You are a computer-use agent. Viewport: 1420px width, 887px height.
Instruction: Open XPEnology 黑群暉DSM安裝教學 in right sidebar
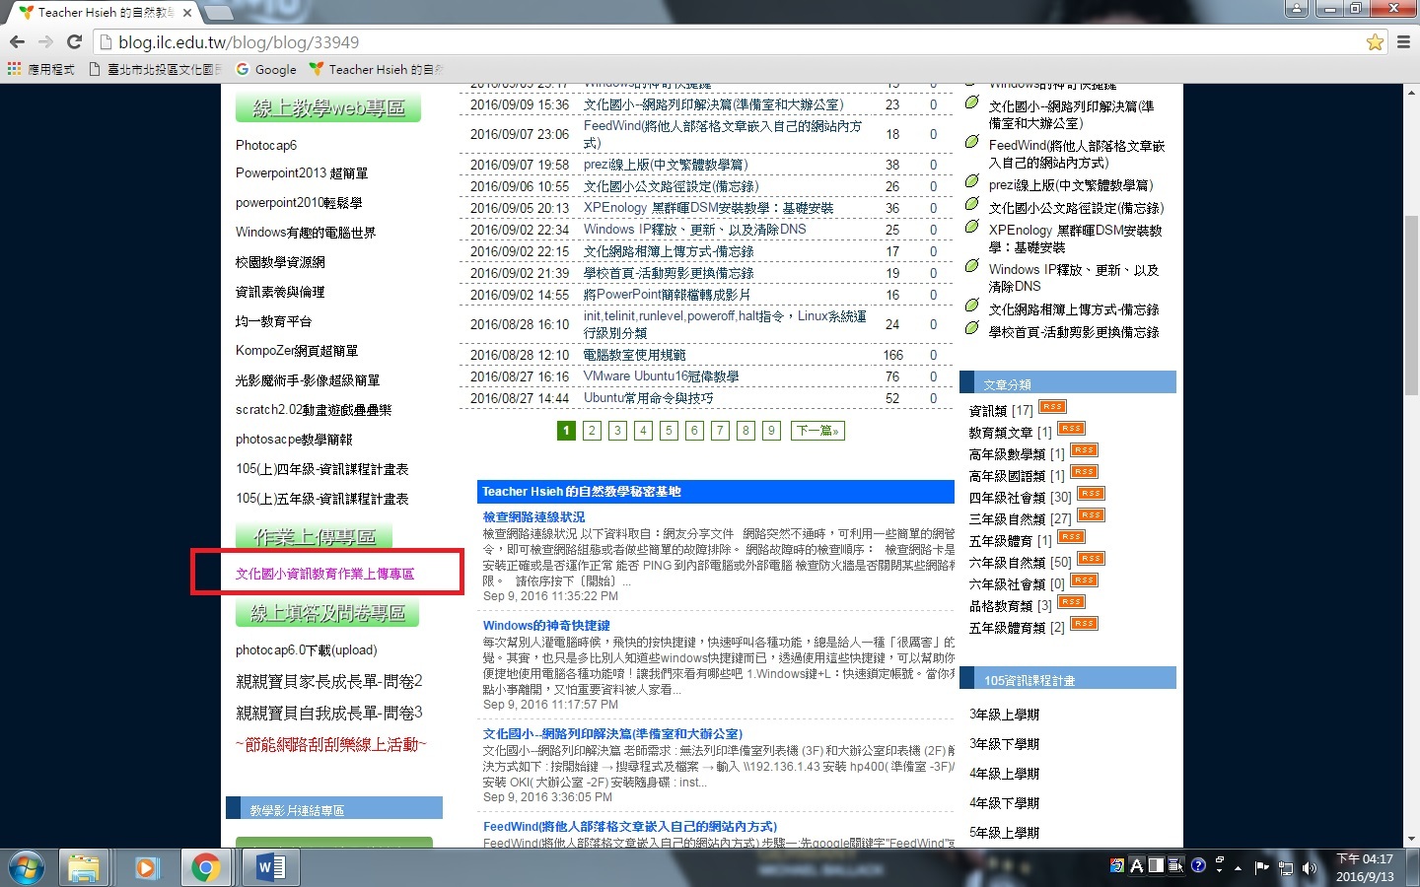1076,239
